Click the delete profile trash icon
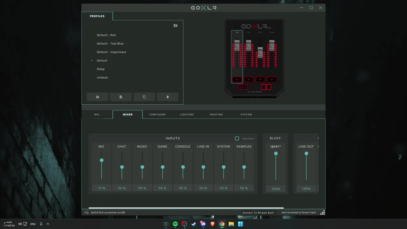The width and height of the screenshot is (407, 229). [x=168, y=97]
